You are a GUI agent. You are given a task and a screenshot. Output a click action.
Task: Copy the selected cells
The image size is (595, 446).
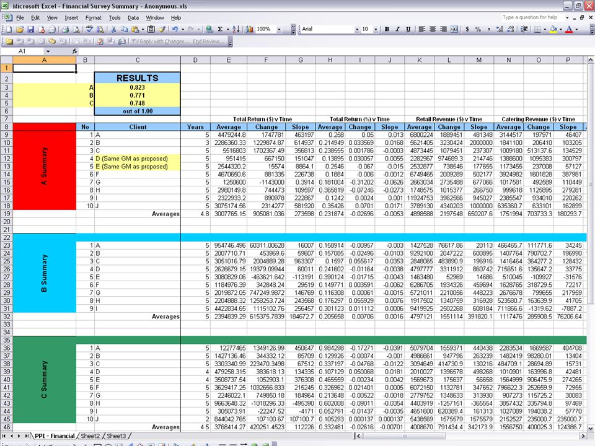coord(124,29)
